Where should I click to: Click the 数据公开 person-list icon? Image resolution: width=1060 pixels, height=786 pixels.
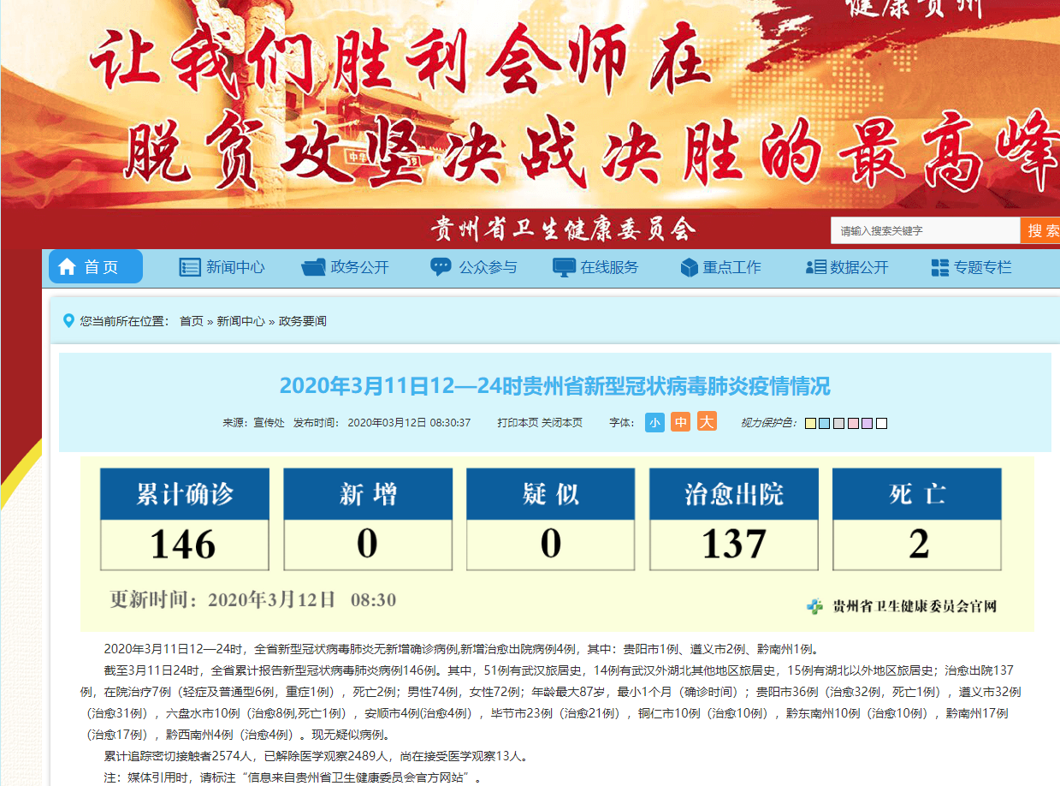pos(815,267)
